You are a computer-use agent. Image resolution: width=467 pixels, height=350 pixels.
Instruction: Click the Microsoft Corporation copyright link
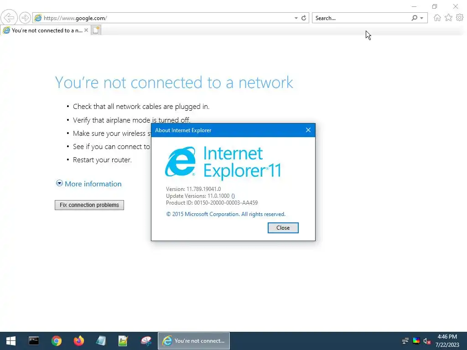(225, 214)
